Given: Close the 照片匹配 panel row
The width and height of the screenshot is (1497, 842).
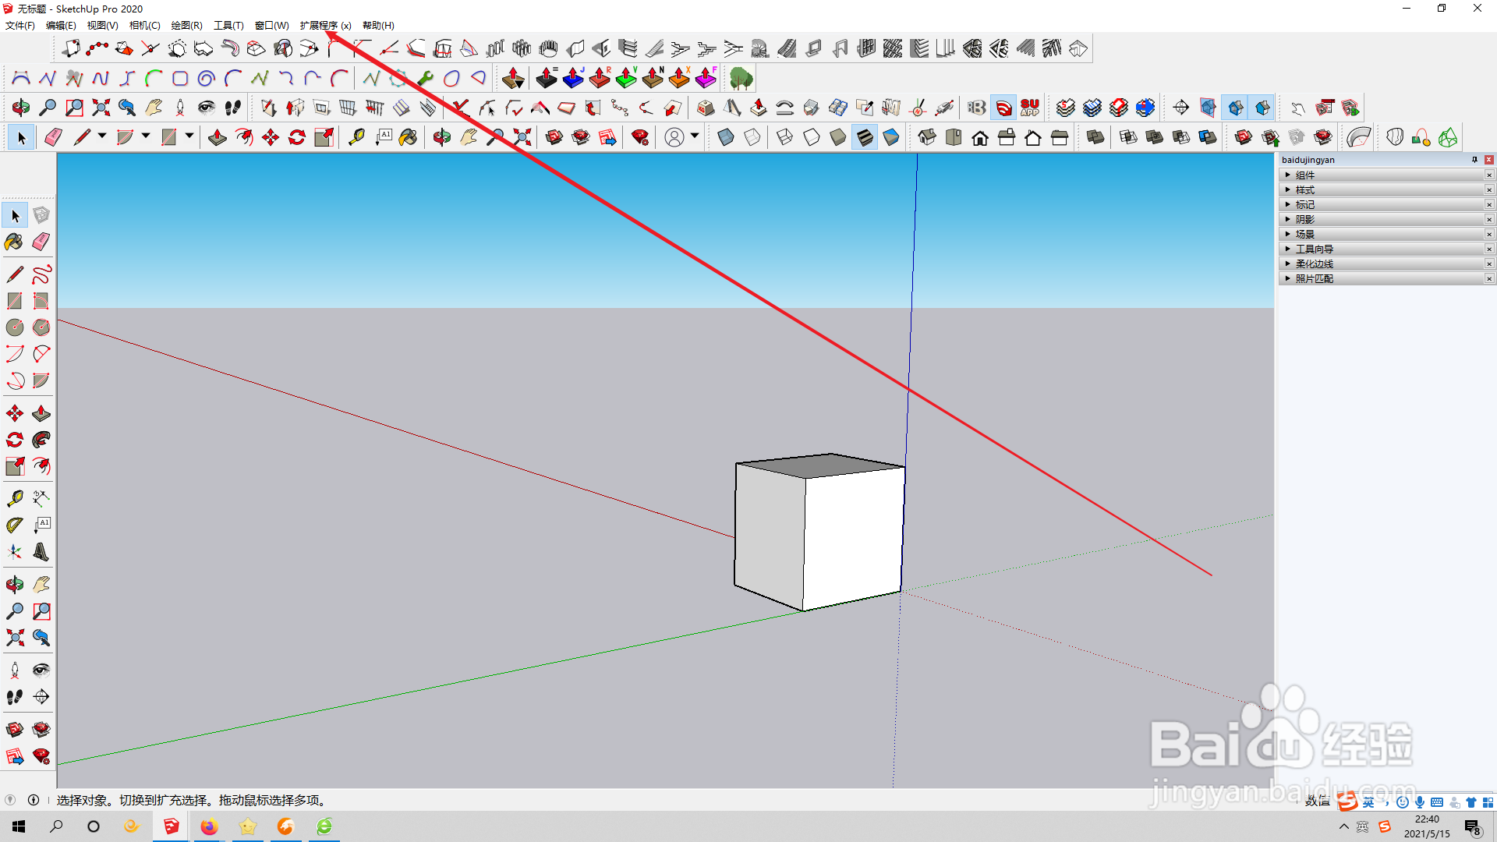Looking at the screenshot, I should click(x=1489, y=279).
